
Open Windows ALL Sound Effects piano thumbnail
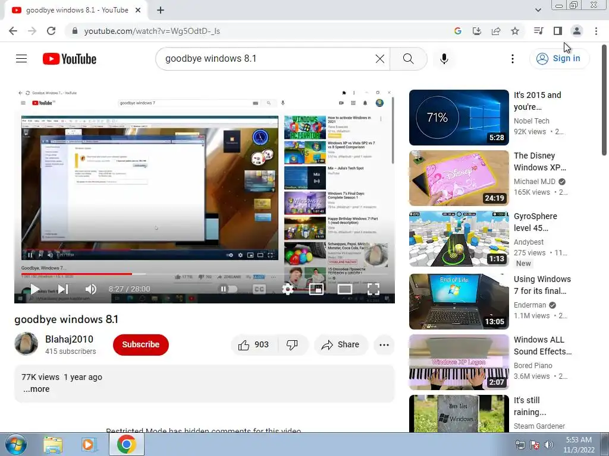click(x=459, y=362)
